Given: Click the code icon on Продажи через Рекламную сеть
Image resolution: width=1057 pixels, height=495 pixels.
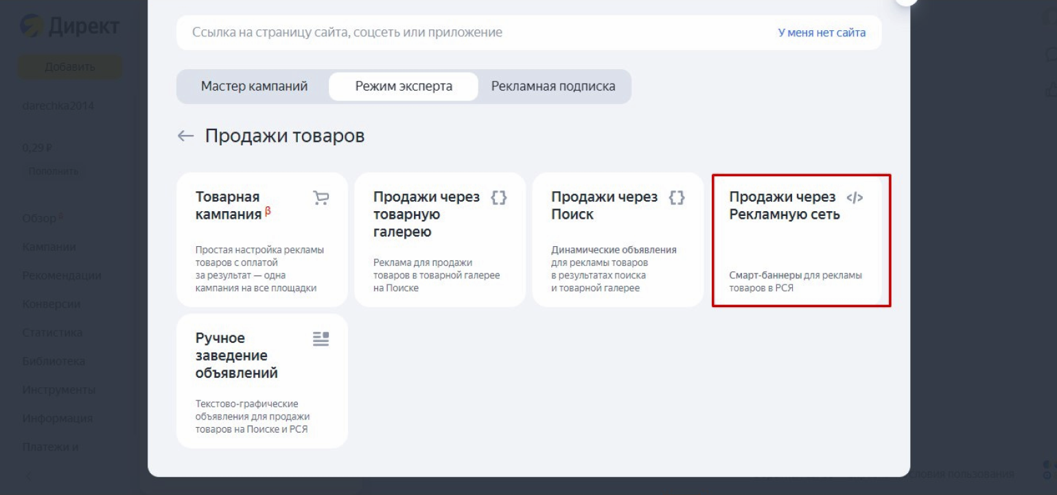Looking at the screenshot, I should coord(855,197).
